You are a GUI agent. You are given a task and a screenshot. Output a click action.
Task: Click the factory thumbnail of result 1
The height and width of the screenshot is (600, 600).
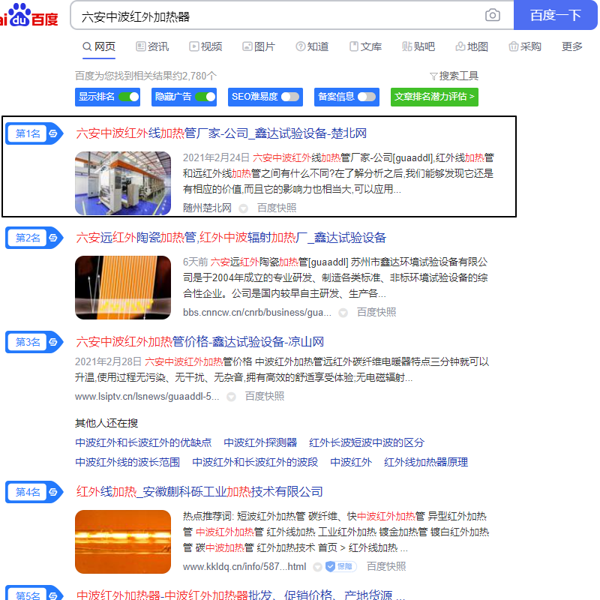point(123,183)
